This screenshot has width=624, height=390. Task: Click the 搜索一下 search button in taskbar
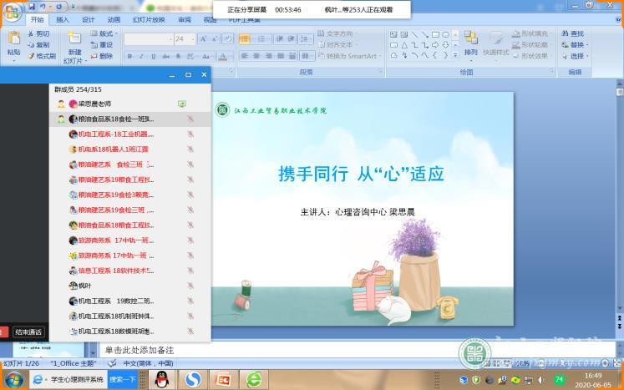click(x=122, y=379)
